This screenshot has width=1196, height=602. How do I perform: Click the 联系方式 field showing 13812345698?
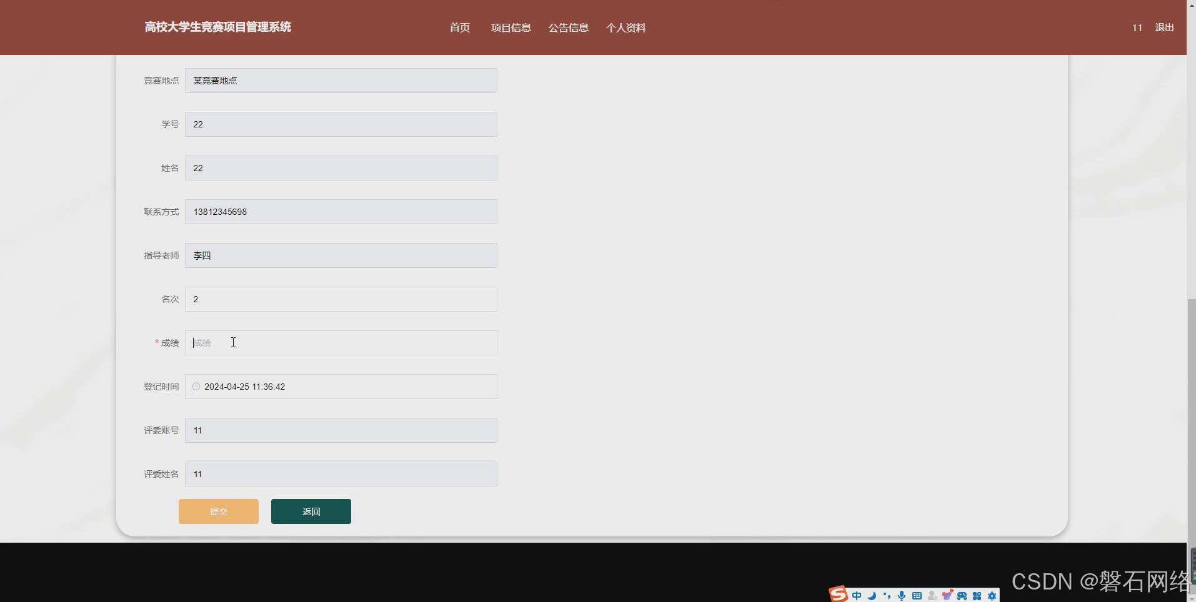pyautogui.click(x=341, y=212)
